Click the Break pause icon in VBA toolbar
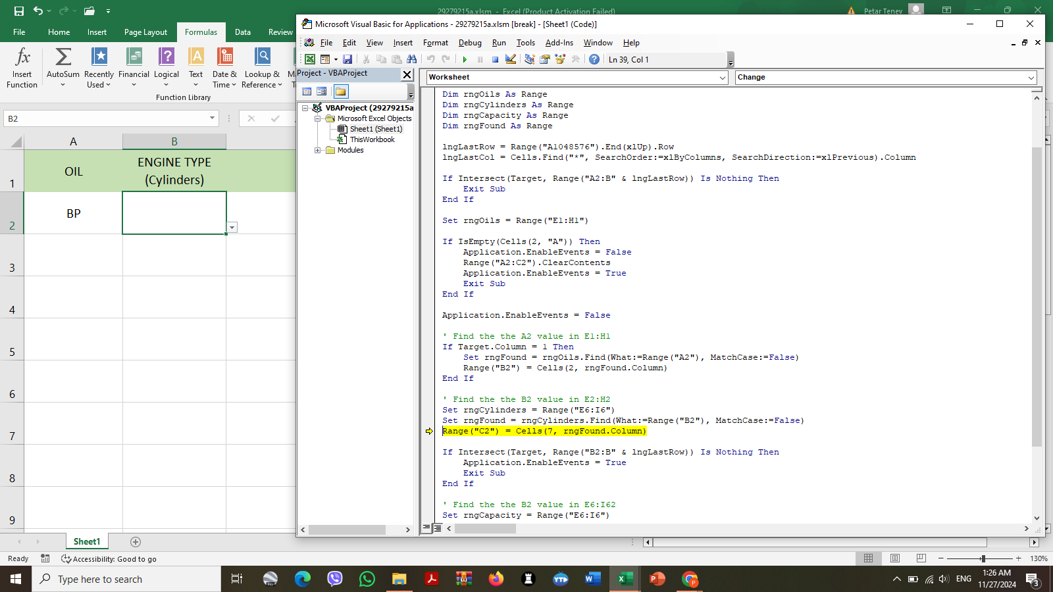The image size is (1053, 592). (x=480, y=59)
